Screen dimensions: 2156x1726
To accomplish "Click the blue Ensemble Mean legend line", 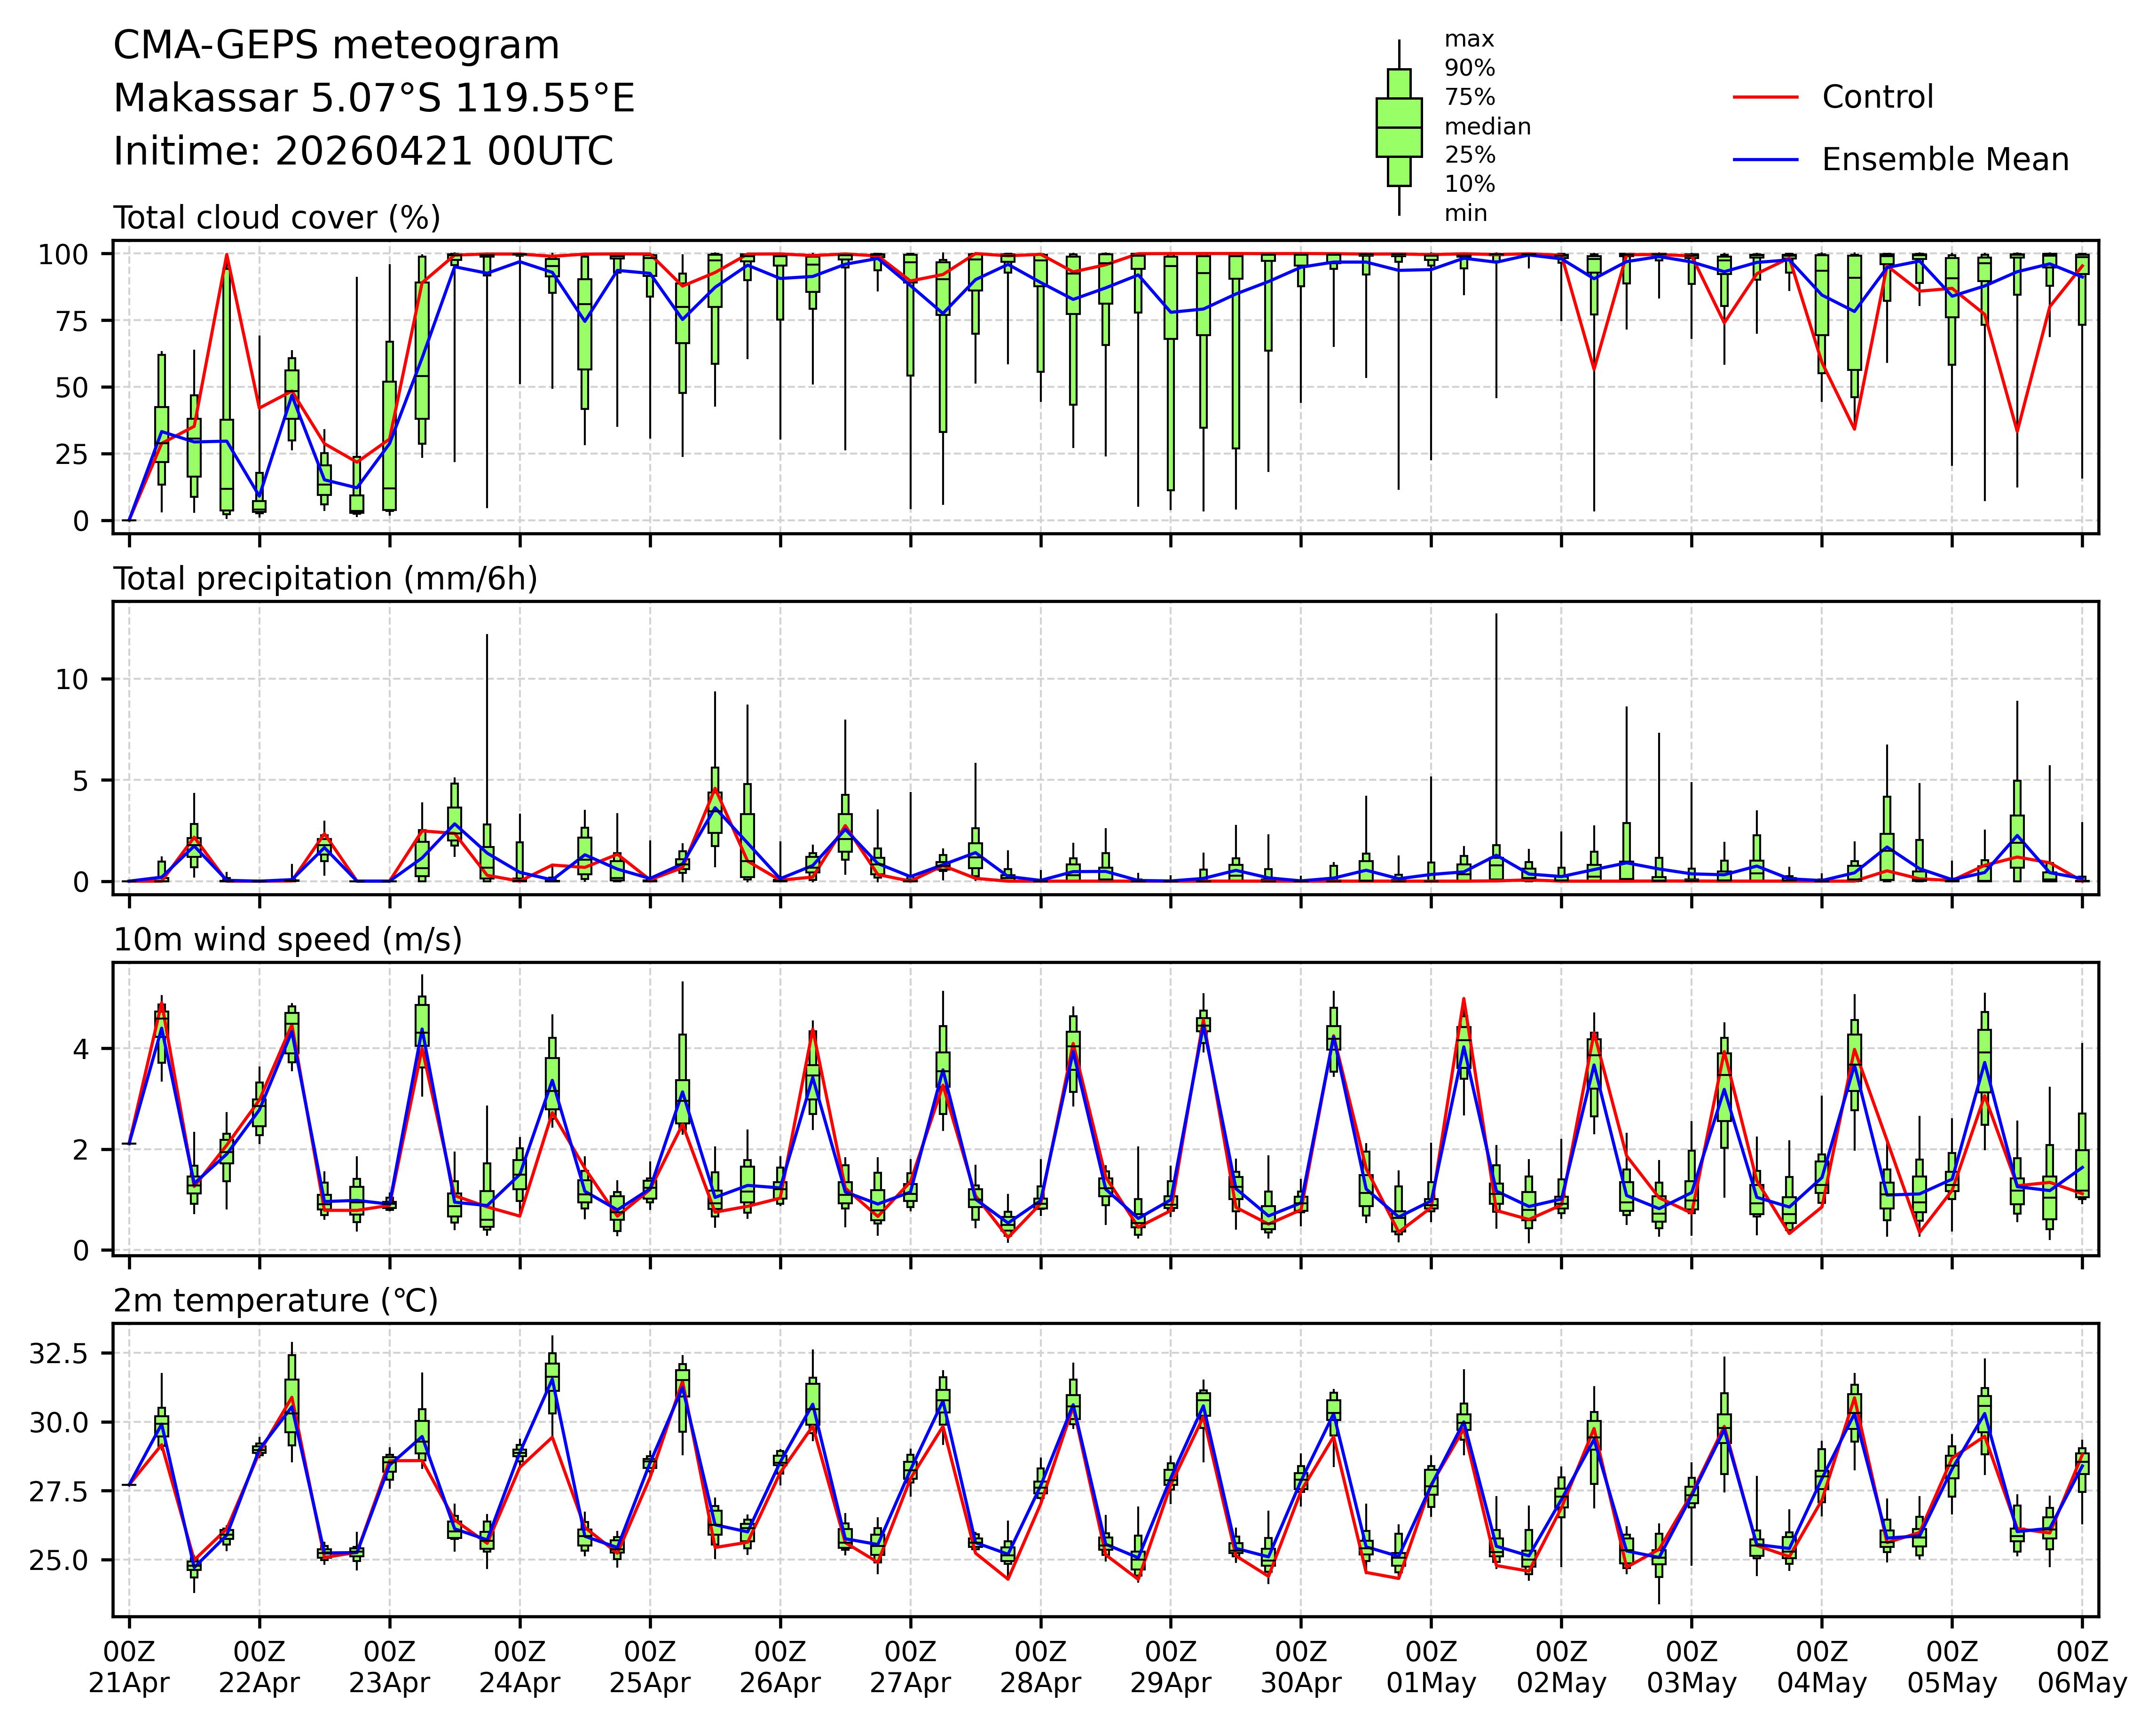I will 1765,160.
